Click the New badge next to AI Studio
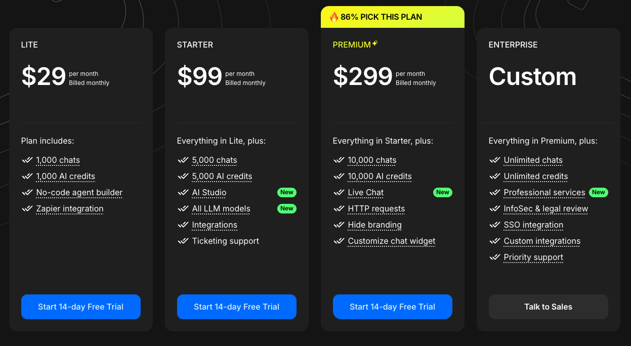 point(286,192)
